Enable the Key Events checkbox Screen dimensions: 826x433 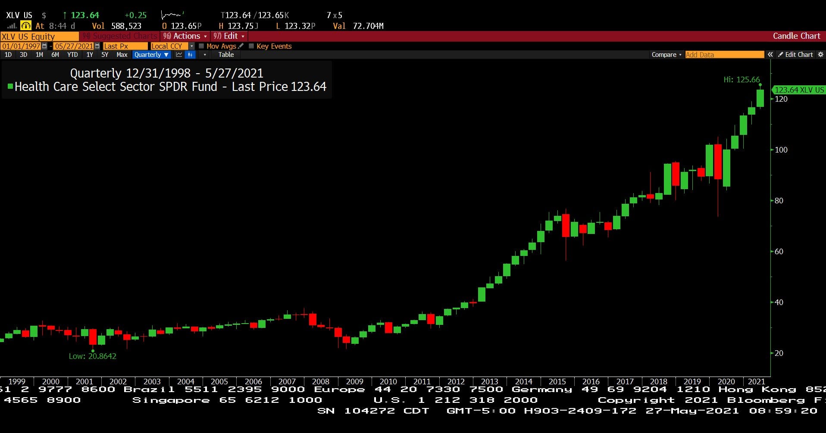[251, 46]
